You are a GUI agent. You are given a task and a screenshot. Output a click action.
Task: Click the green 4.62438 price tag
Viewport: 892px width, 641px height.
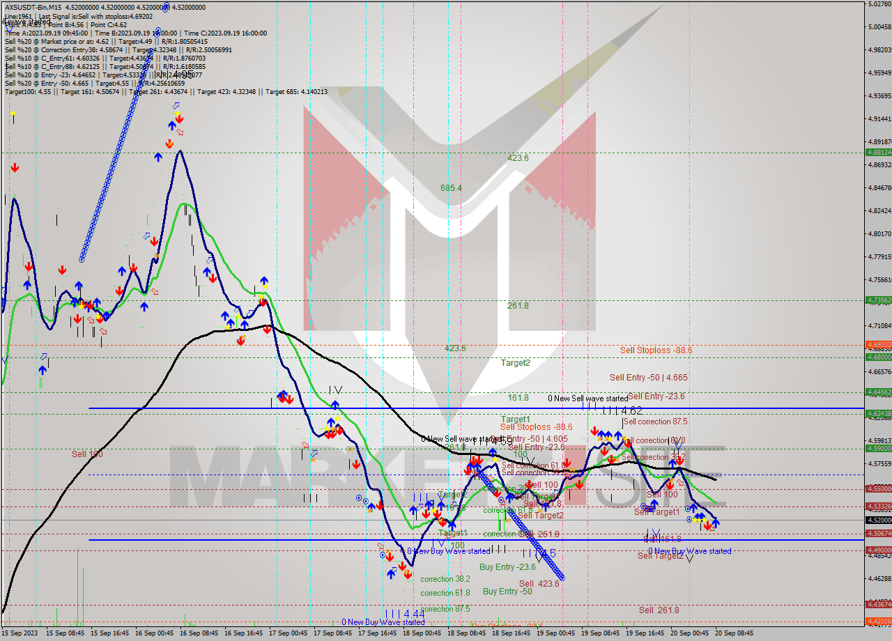(878, 413)
